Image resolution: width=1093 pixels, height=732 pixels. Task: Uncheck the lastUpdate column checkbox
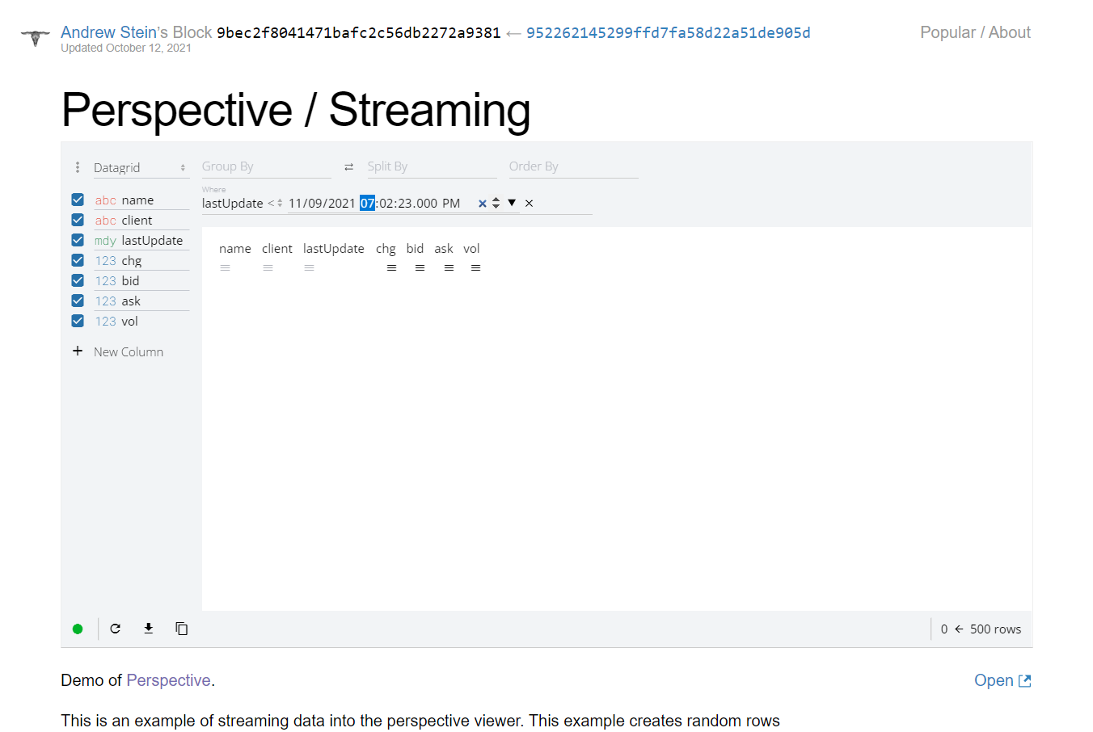(78, 240)
